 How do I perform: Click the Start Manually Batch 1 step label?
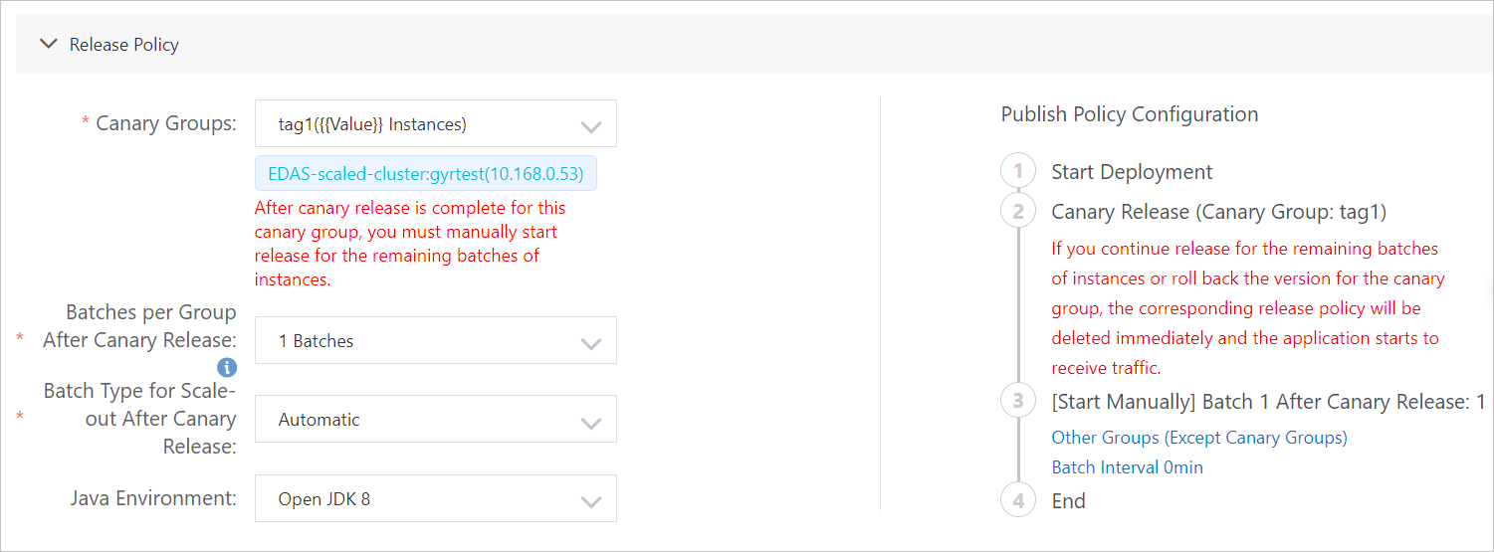[1268, 402]
